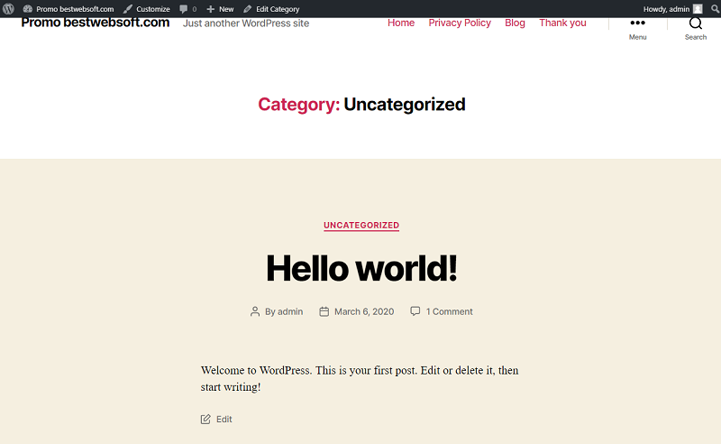Click the plus icon next to New
This screenshot has height=444, width=721.
click(x=211, y=9)
